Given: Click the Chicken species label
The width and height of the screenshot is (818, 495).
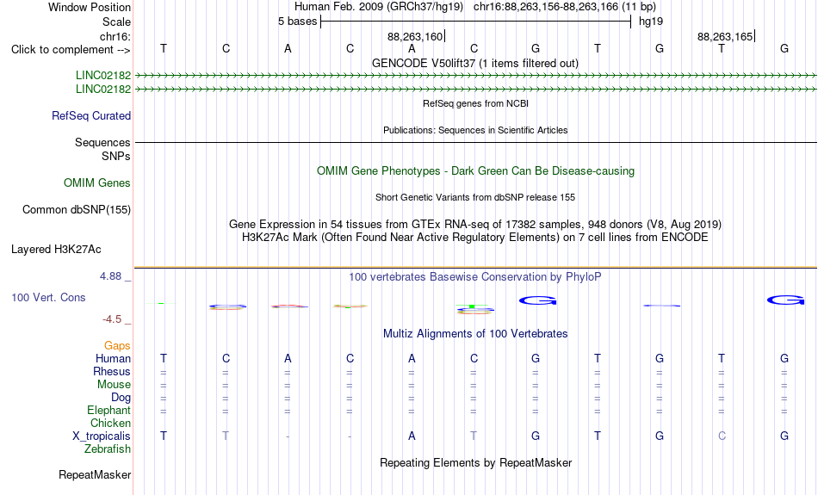Looking at the screenshot, I should pos(110,423).
